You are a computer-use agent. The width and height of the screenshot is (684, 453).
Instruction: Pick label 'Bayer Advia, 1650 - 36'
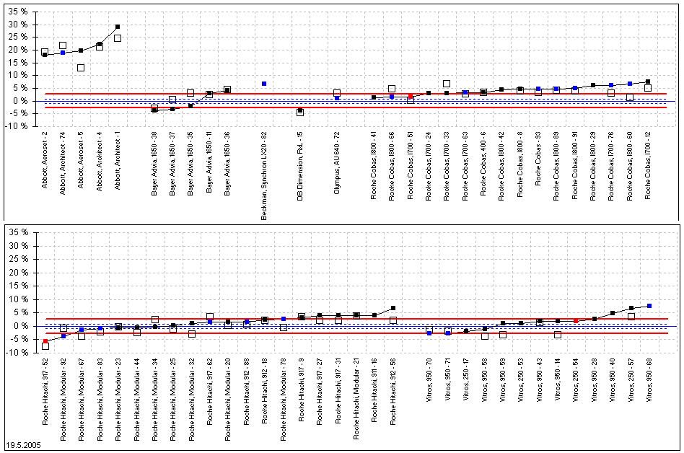227,164
